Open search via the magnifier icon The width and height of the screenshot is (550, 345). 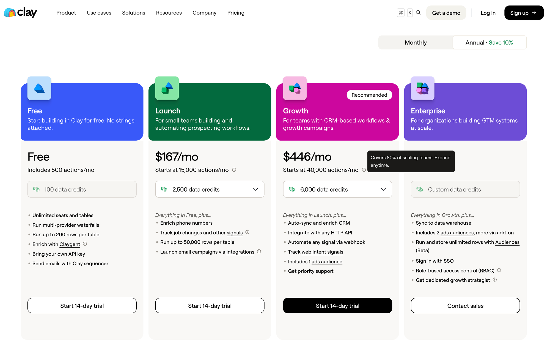pos(418,12)
